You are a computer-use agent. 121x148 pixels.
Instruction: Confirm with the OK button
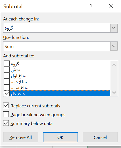pyautogui.click(x=60, y=137)
